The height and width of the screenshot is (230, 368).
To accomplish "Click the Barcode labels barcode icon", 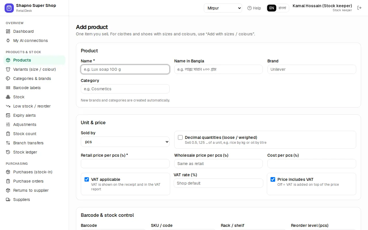I will point(8,88).
